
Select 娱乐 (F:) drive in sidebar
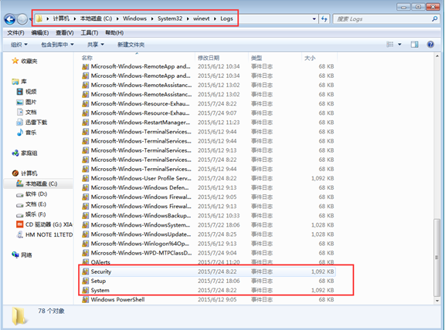coord(31,214)
